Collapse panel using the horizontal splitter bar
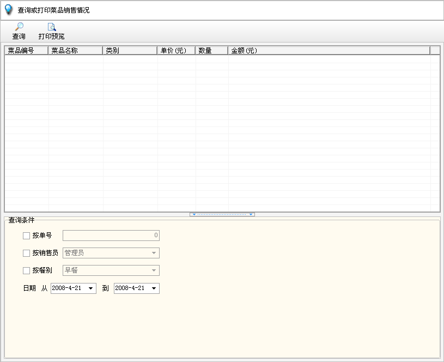 (x=222, y=214)
